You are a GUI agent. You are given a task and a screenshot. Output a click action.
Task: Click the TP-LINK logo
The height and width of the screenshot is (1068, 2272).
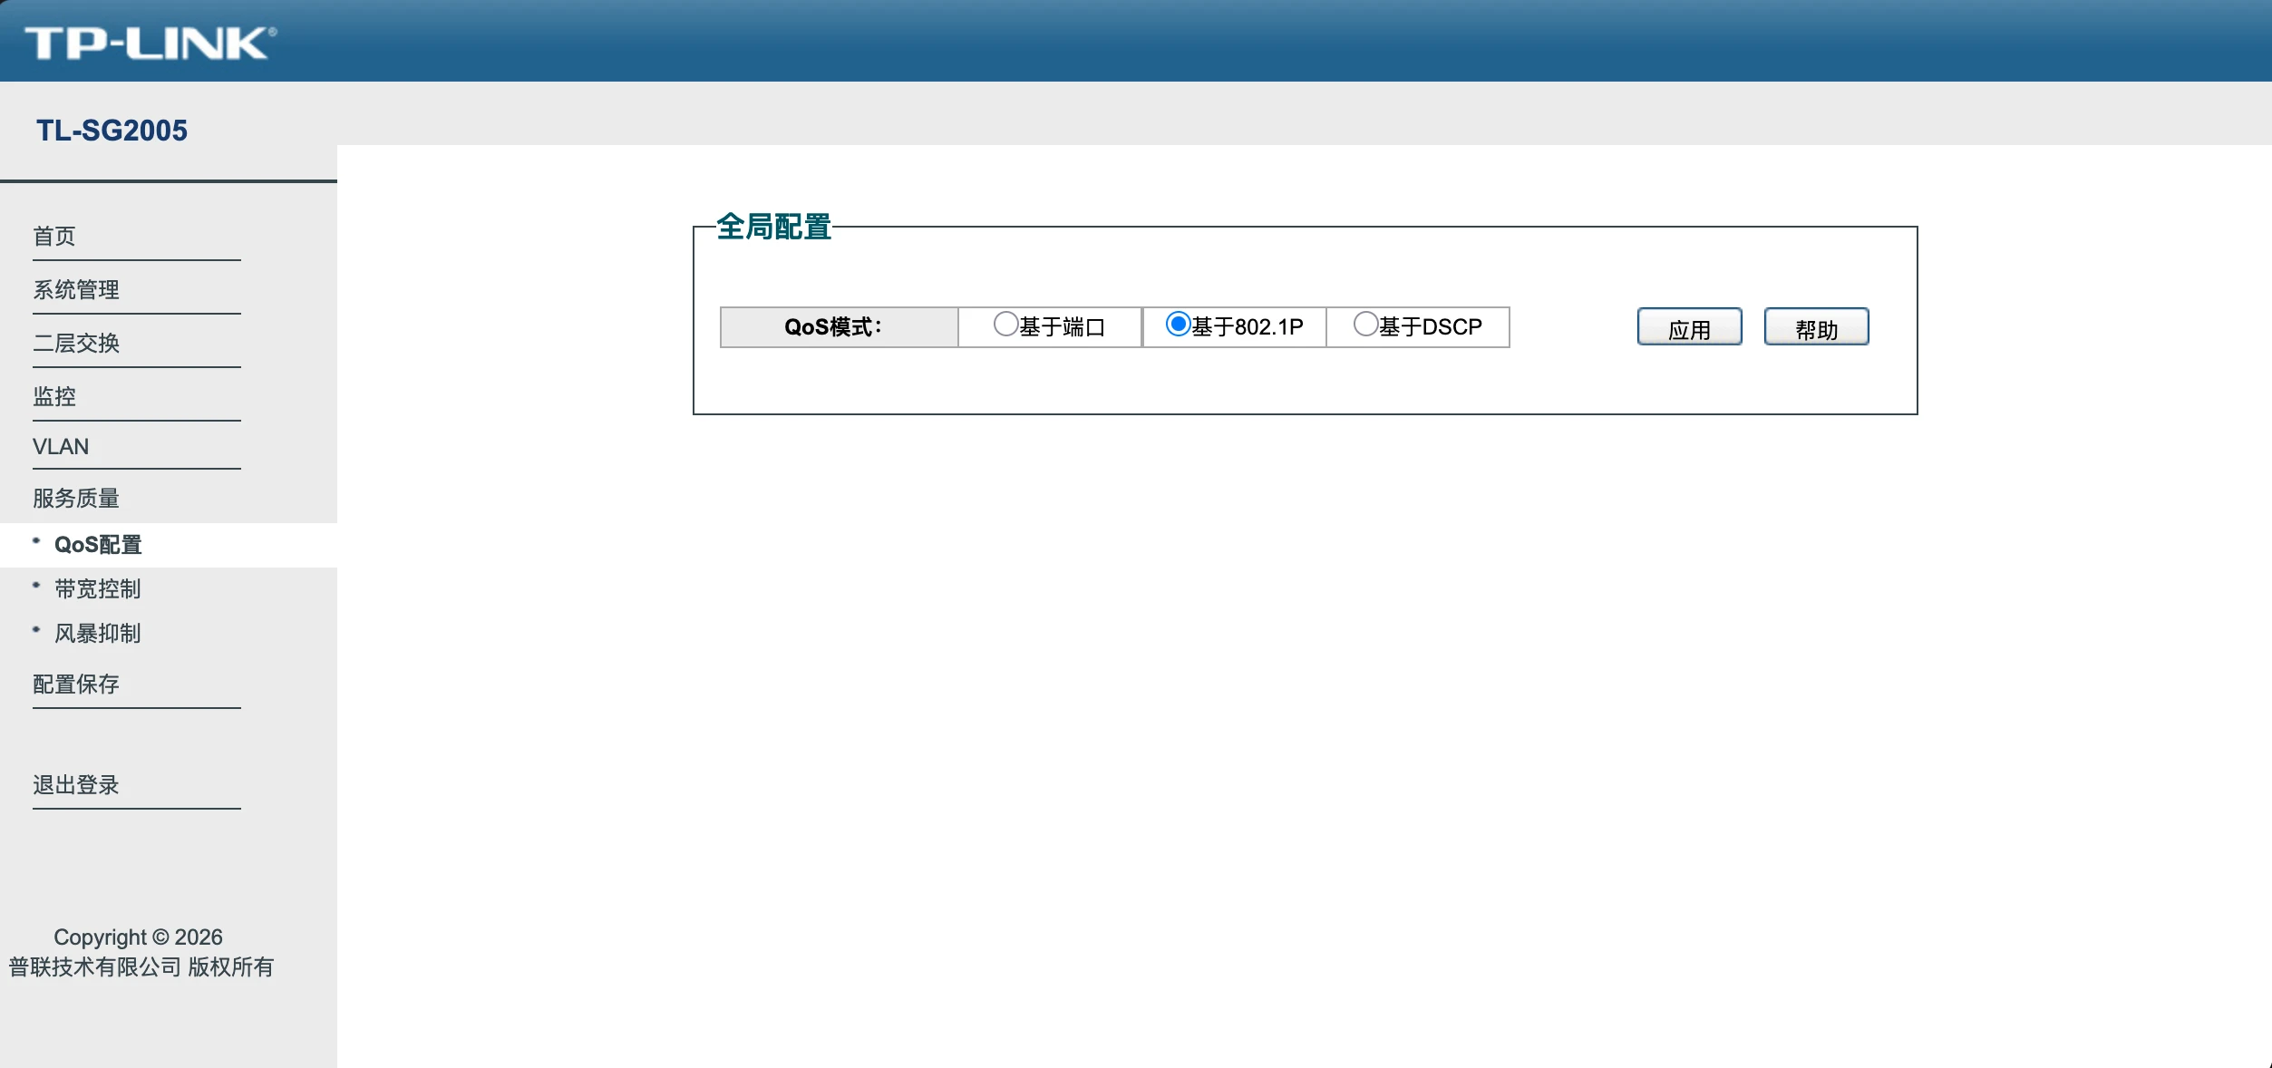tap(150, 43)
